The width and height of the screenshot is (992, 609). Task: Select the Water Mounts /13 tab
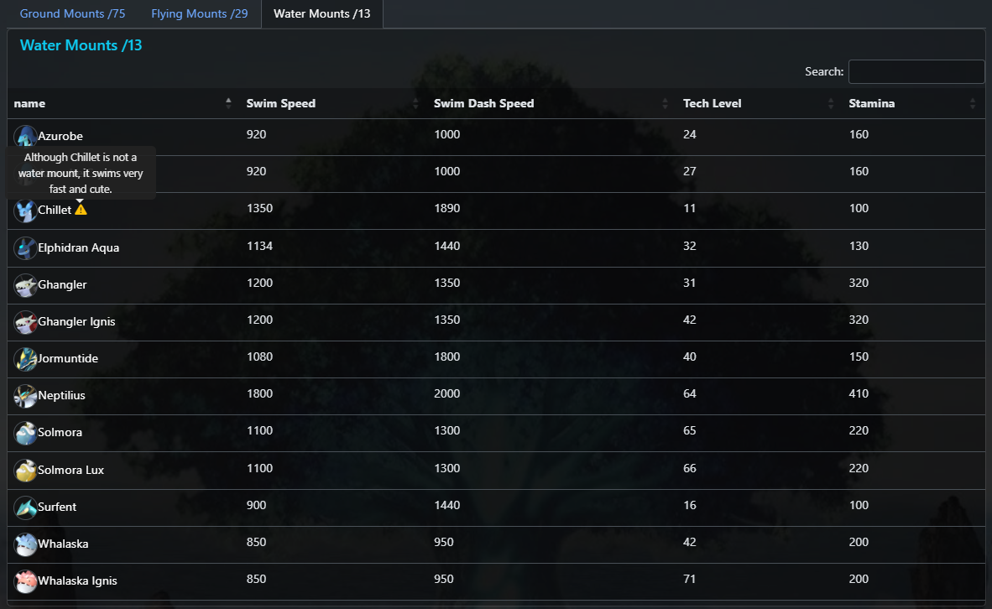pyautogui.click(x=322, y=14)
